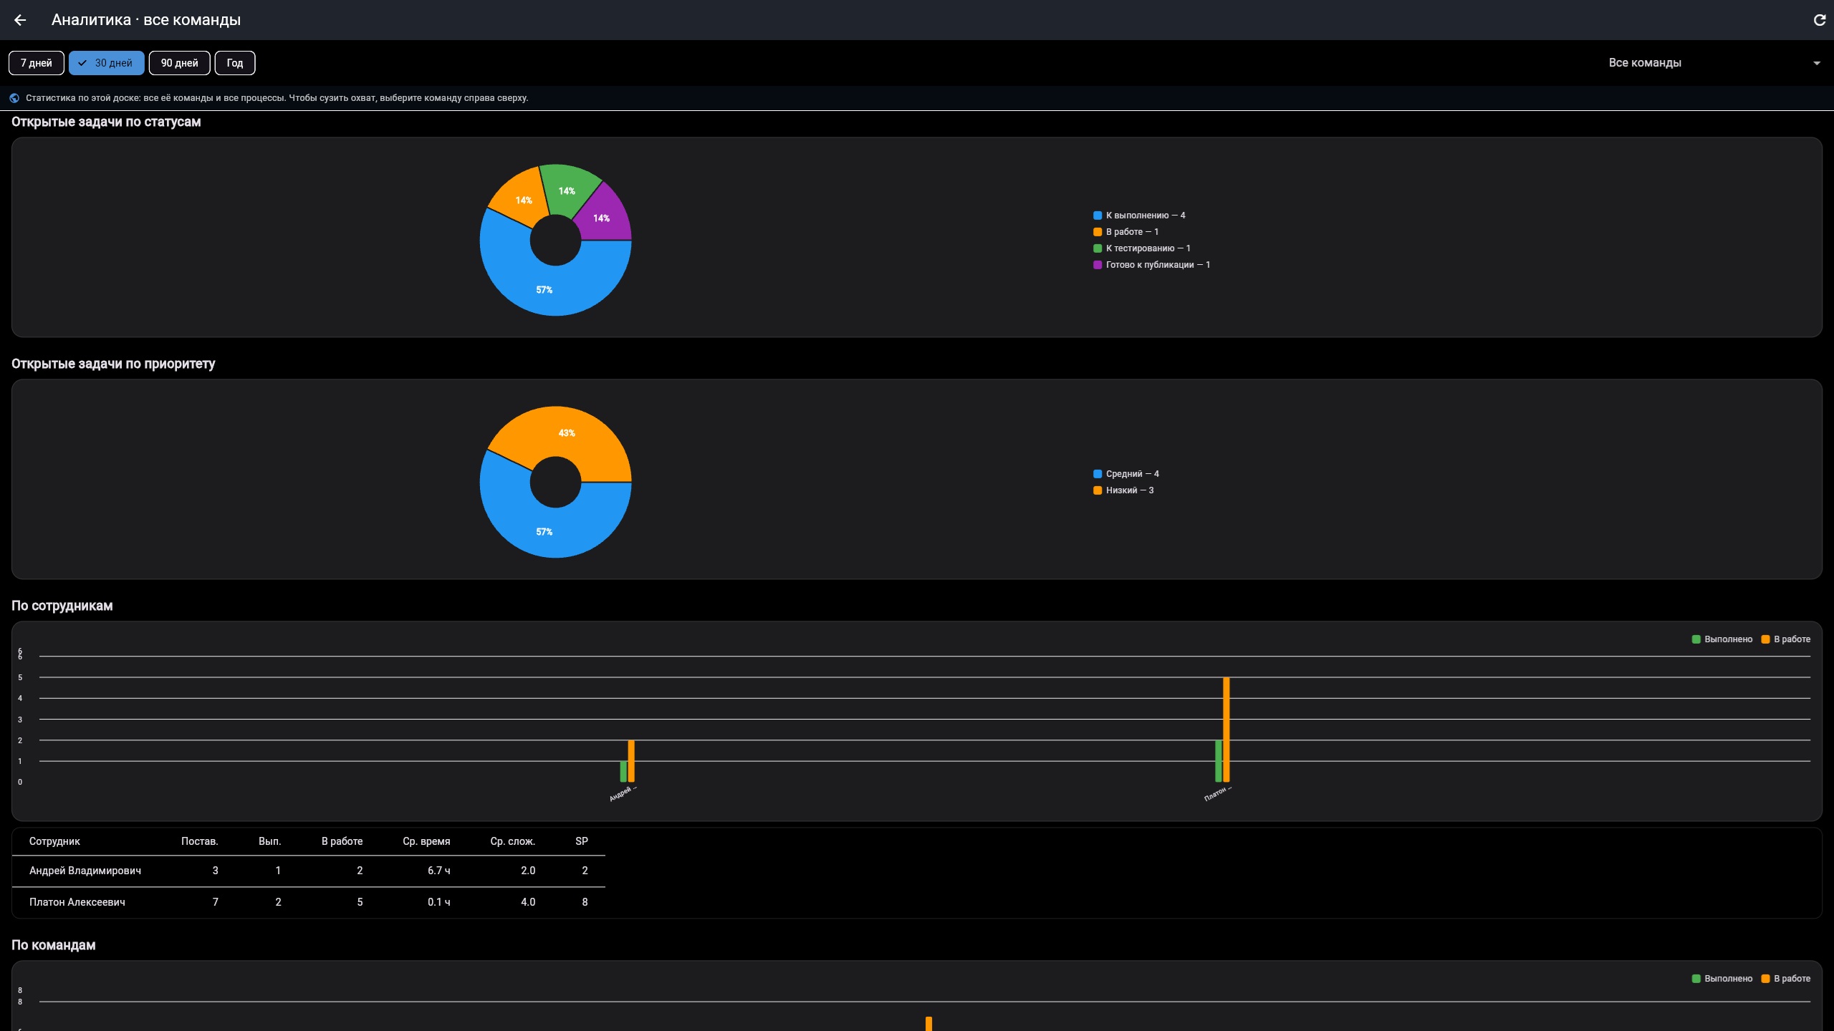Click the По командам section heading

54,945
